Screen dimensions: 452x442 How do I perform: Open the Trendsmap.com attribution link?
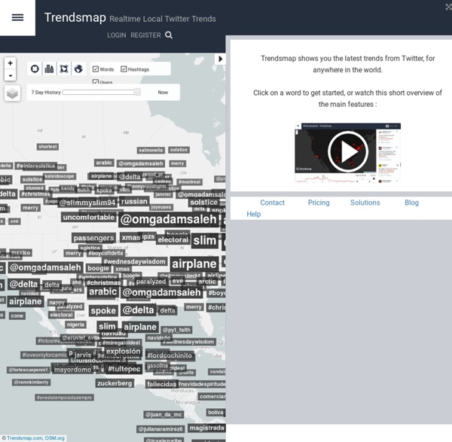[25, 438]
